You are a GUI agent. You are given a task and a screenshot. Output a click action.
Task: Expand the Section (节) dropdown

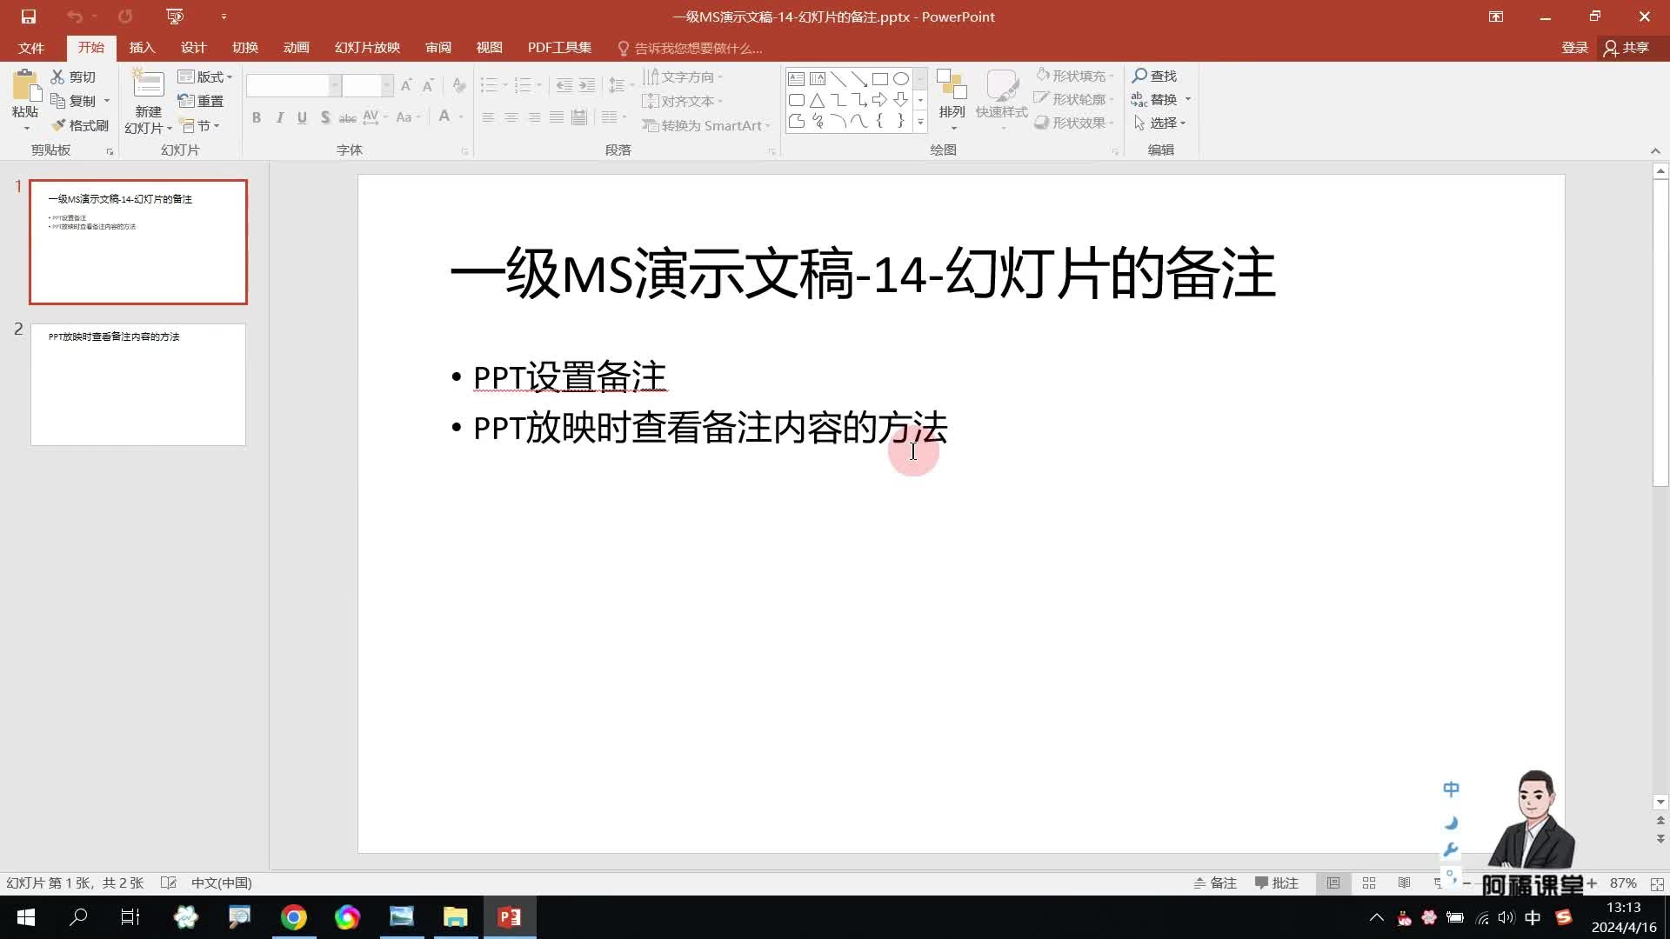click(200, 125)
